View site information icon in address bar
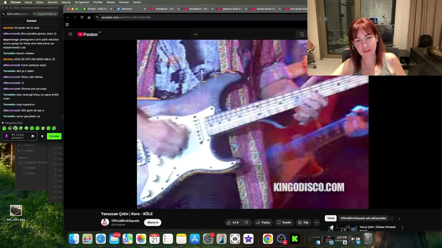Viewport: 442px width, 248px height. pyautogui.click(x=97, y=17)
